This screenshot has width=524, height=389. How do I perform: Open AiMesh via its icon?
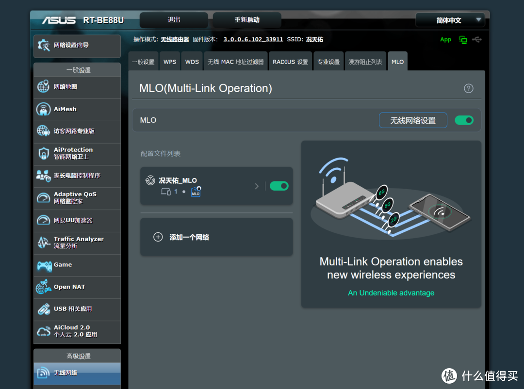point(44,109)
